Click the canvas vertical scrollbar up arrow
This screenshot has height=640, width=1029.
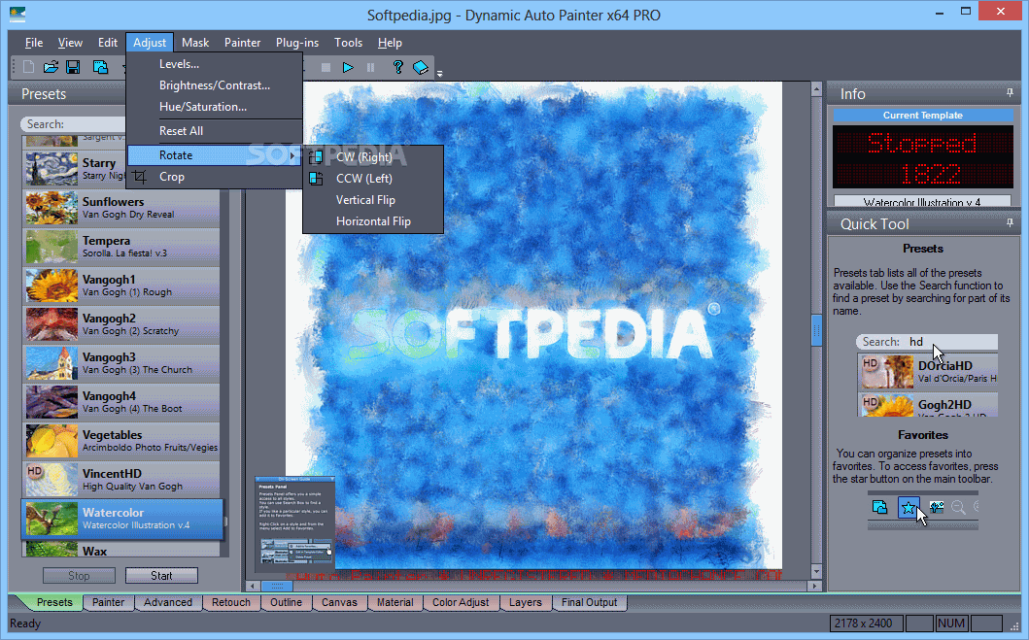point(816,88)
